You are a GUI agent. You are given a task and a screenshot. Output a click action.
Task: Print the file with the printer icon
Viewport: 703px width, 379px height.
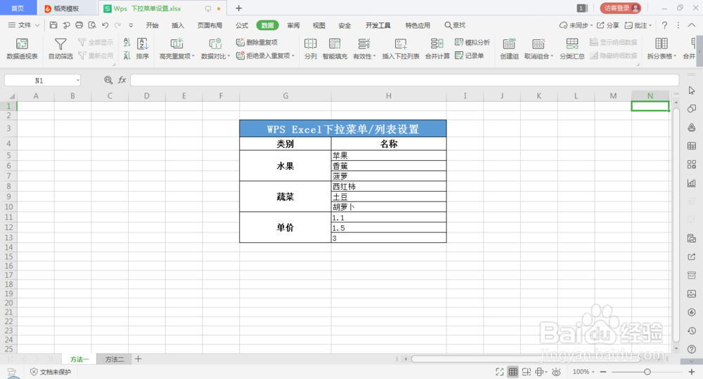(x=79, y=25)
